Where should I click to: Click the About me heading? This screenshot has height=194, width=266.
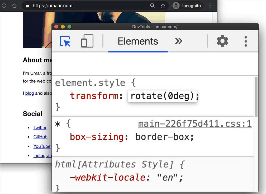(x=37, y=60)
